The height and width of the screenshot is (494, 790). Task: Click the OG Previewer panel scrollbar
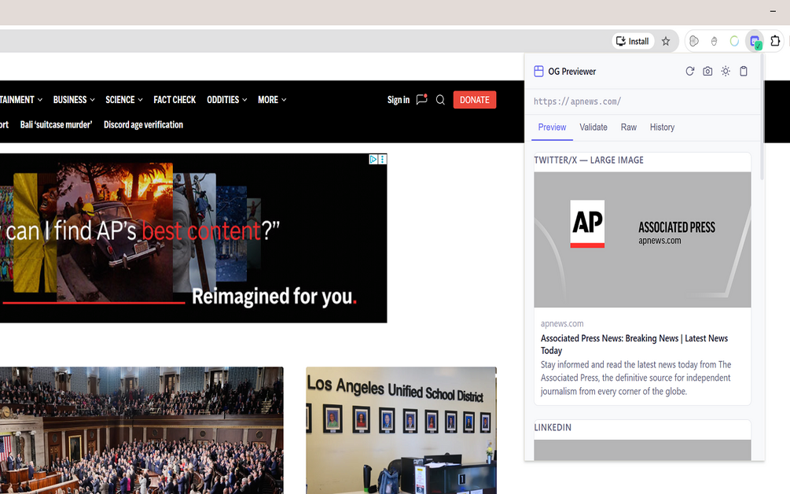coord(762,117)
